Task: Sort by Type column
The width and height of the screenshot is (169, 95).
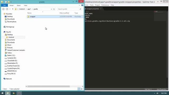Action: tap(76, 13)
